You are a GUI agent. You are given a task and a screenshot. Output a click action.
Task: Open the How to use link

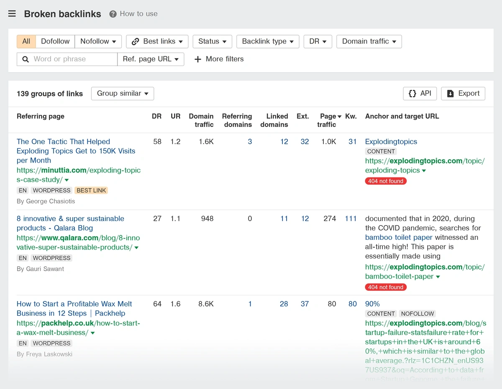(138, 14)
